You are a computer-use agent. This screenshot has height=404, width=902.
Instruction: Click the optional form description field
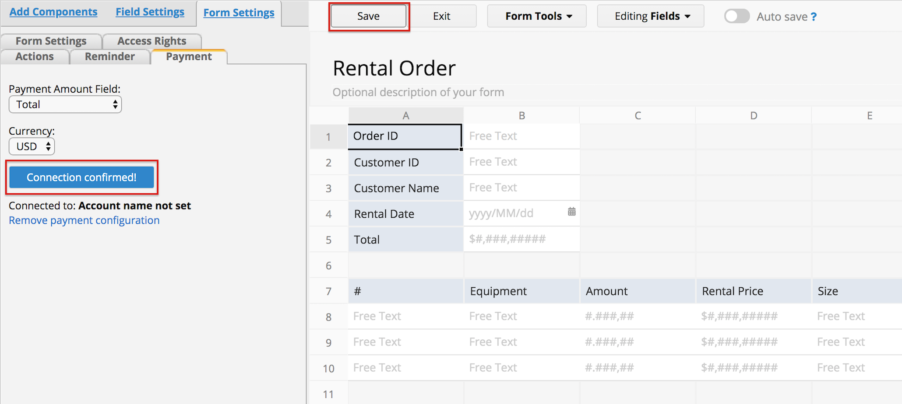tap(418, 92)
